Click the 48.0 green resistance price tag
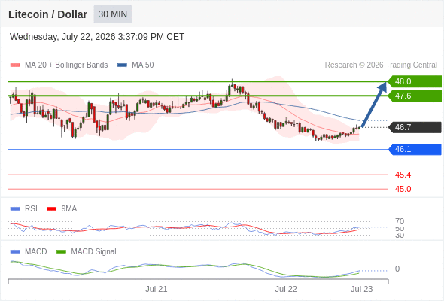Image resolution: width=444 pixels, height=301 pixels. click(x=415, y=81)
